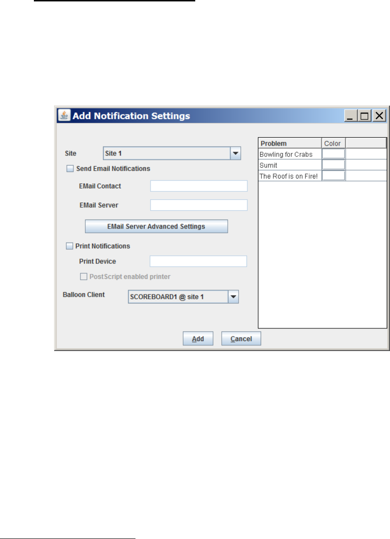Click the Color column header
Viewport: 390px width, 539px height.
coord(334,143)
